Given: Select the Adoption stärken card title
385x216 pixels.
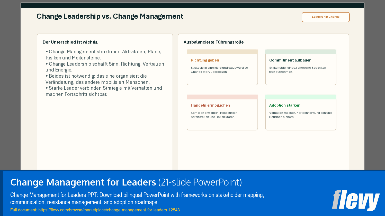Looking at the screenshot, I should 284,105.
